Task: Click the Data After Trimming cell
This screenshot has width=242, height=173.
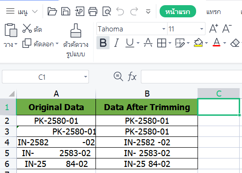Action: 147,107
